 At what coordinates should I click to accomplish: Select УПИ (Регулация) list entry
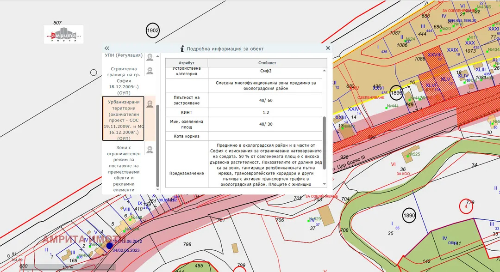click(124, 55)
